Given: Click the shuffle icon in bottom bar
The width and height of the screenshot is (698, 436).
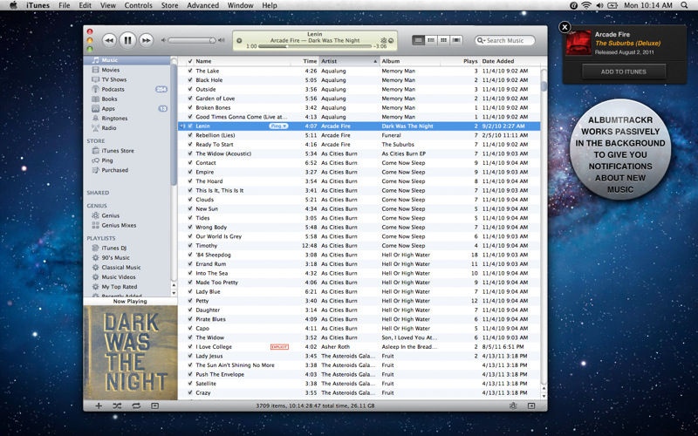Looking at the screenshot, I should coord(117,405).
